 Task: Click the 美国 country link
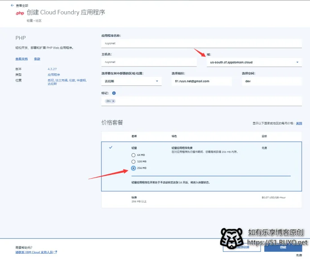pos(299,123)
